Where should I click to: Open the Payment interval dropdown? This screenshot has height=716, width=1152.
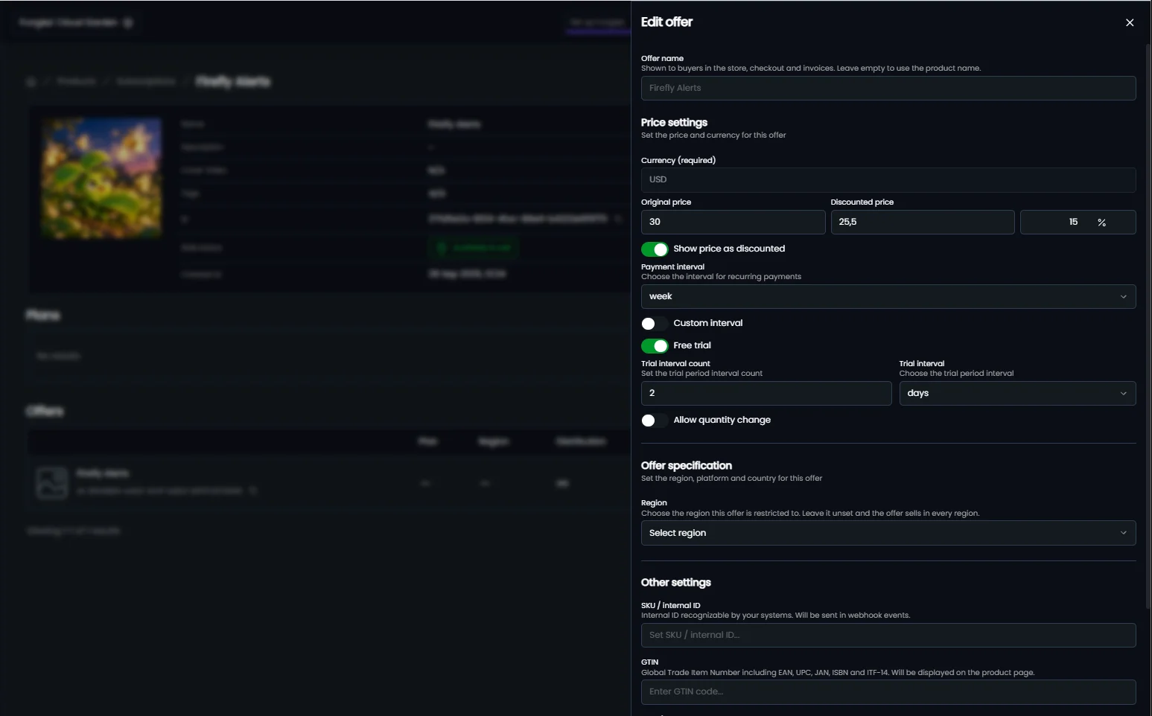[x=888, y=296]
